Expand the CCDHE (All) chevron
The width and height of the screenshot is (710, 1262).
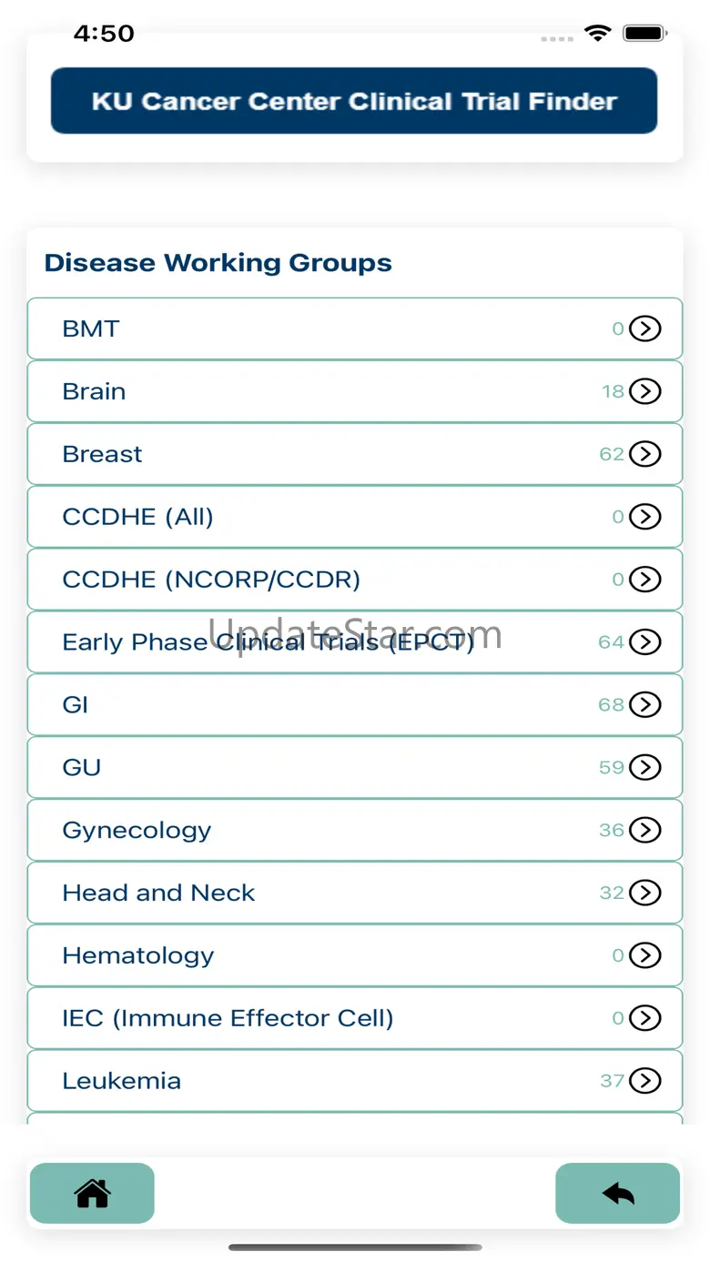click(645, 517)
